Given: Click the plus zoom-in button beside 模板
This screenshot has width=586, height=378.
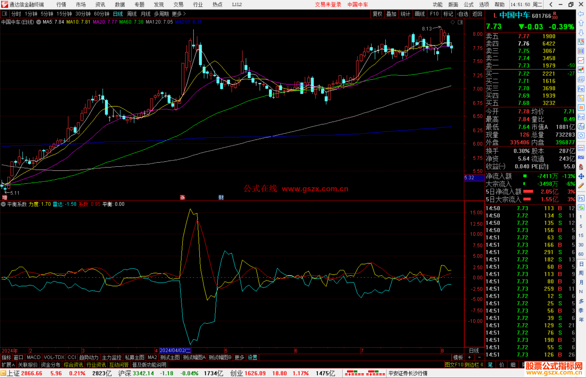Looking at the screenshot, I should point(469,357).
